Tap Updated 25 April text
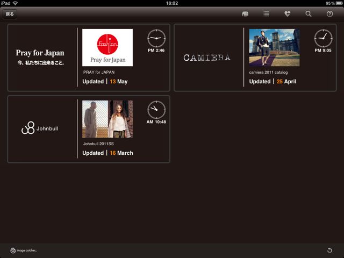 coord(273,81)
